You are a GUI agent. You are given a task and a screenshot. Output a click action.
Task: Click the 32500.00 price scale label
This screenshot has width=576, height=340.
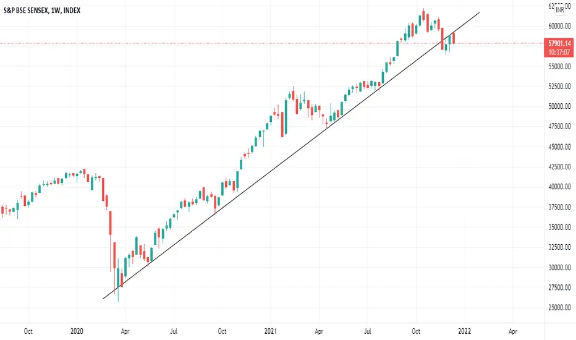560,247
